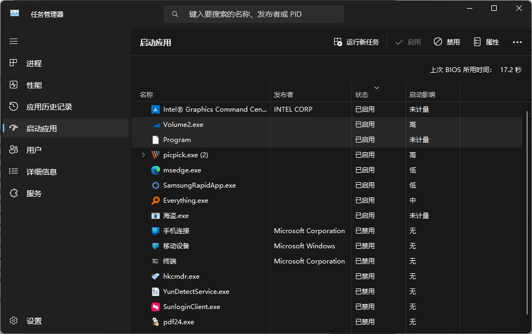Click the Everything.exe magnifier icon
532x334 pixels.
pyautogui.click(x=156, y=201)
